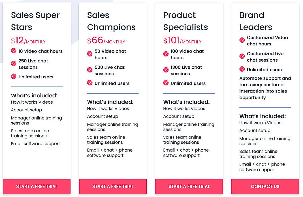Click the checkmark beside Unlimited users in Product Specialists
Viewport: 303px width, 197px height.
click(166, 83)
